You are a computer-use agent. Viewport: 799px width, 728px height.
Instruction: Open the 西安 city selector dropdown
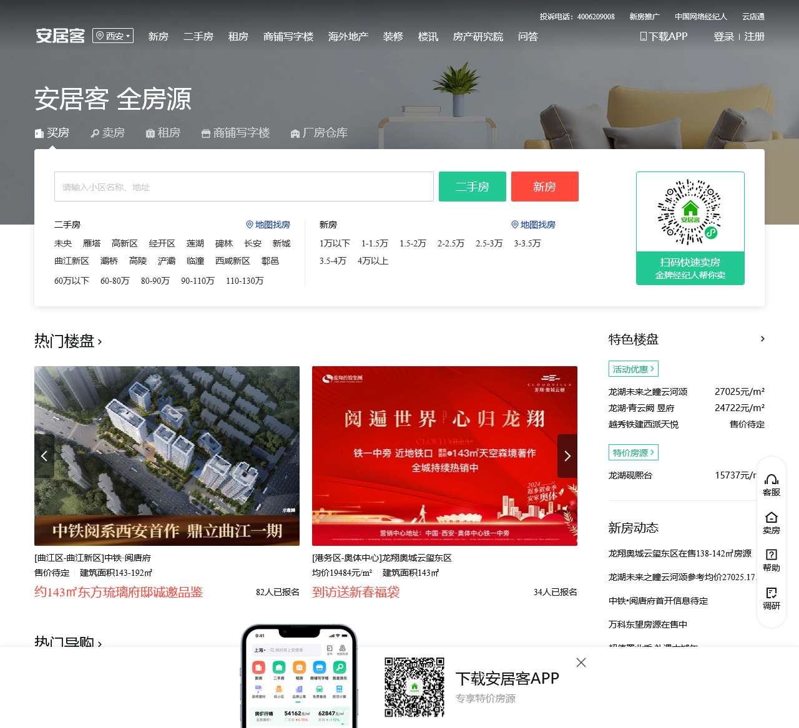coord(113,36)
